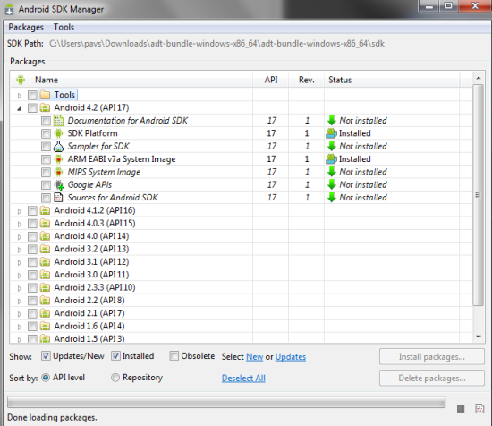This screenshot has height=426, width=492.
Task: Collapse the Android 4.2 (API 17) node
Action: pyautogui.click(x=20, y=108)
